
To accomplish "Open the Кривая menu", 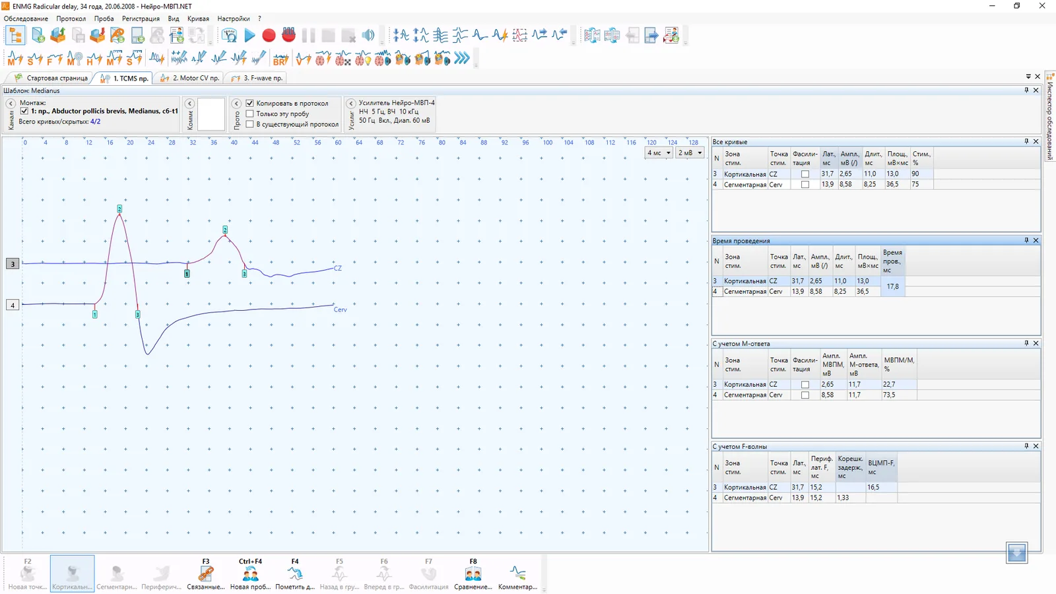I will [x=198, y=18].
